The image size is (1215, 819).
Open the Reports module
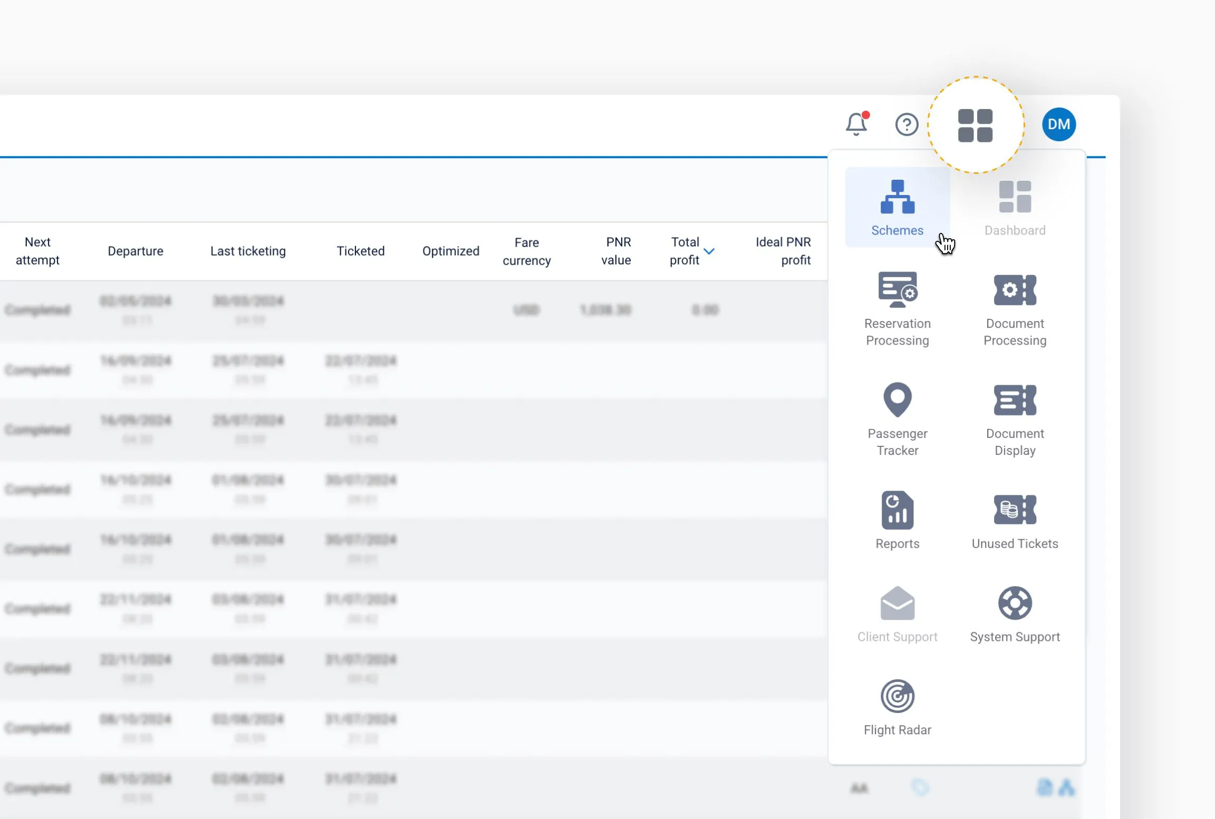(x=897, y=520)
